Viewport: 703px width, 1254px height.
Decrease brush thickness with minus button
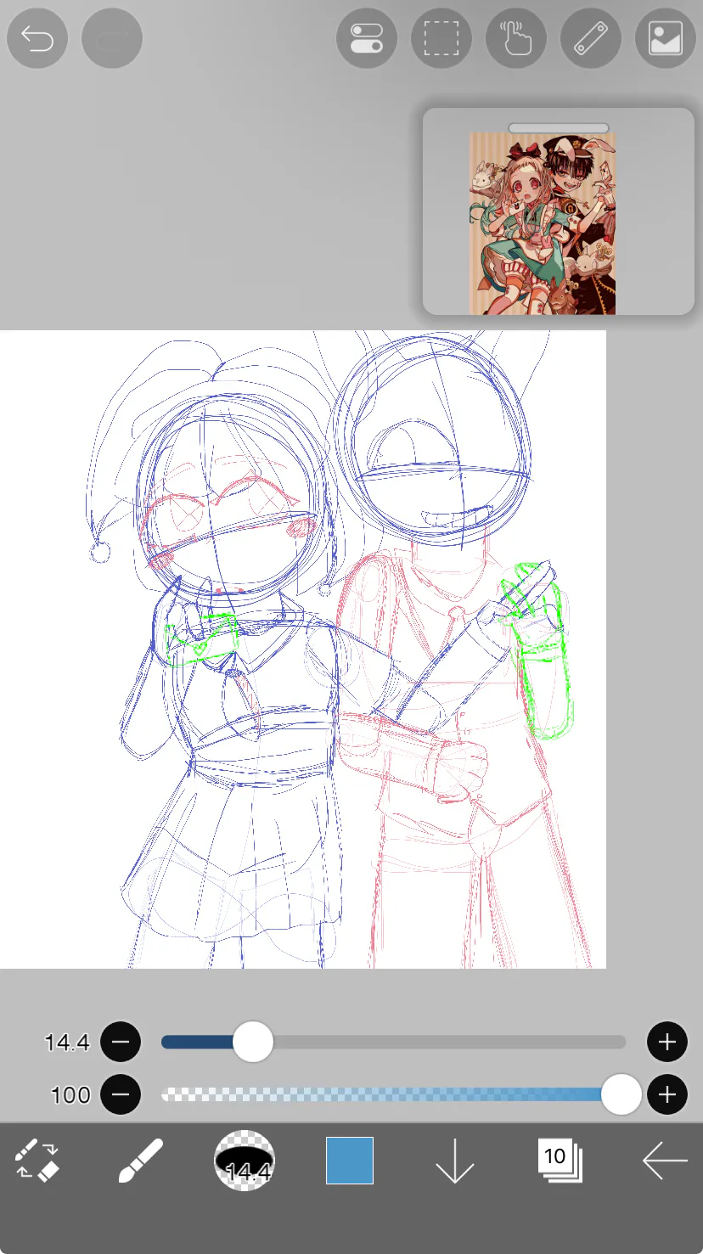click(121, 1042)
